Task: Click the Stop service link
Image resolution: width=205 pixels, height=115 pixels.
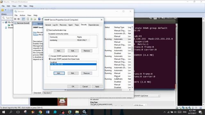Action: click(35, 32)
